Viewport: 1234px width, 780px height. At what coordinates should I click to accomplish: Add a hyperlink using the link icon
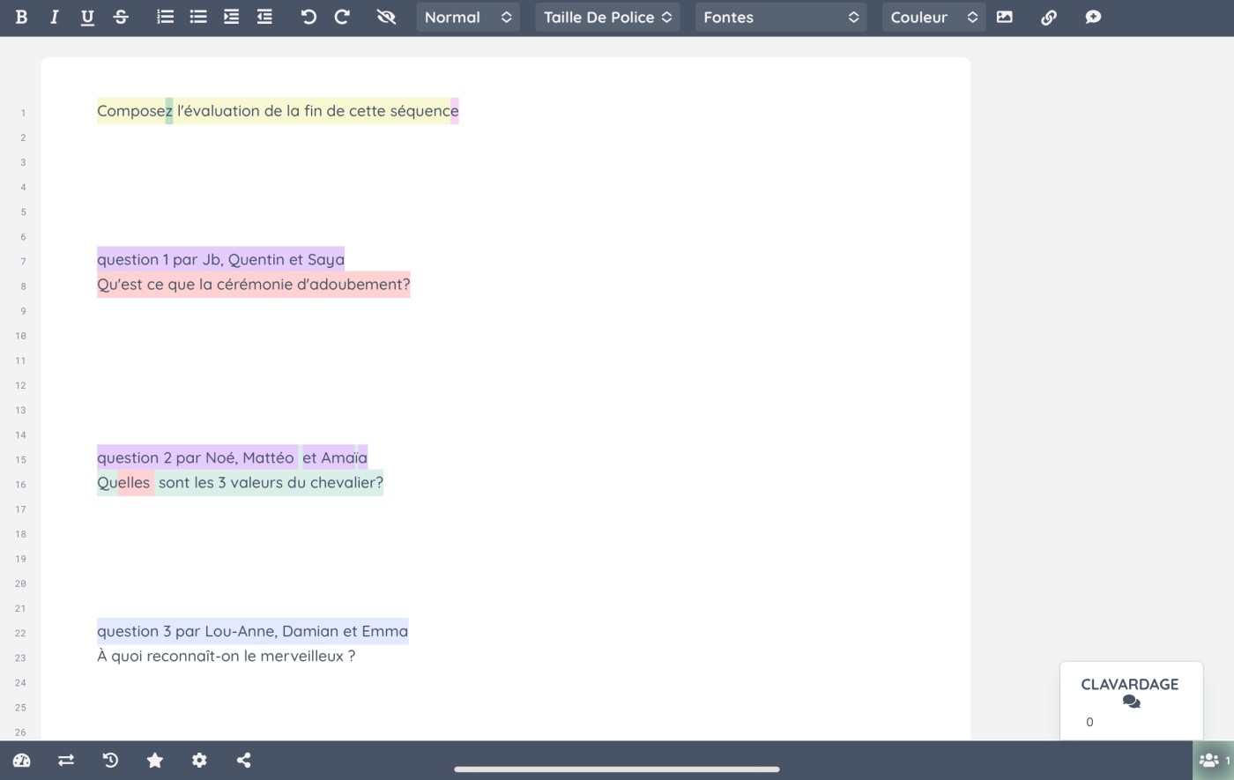[1049, 17]
